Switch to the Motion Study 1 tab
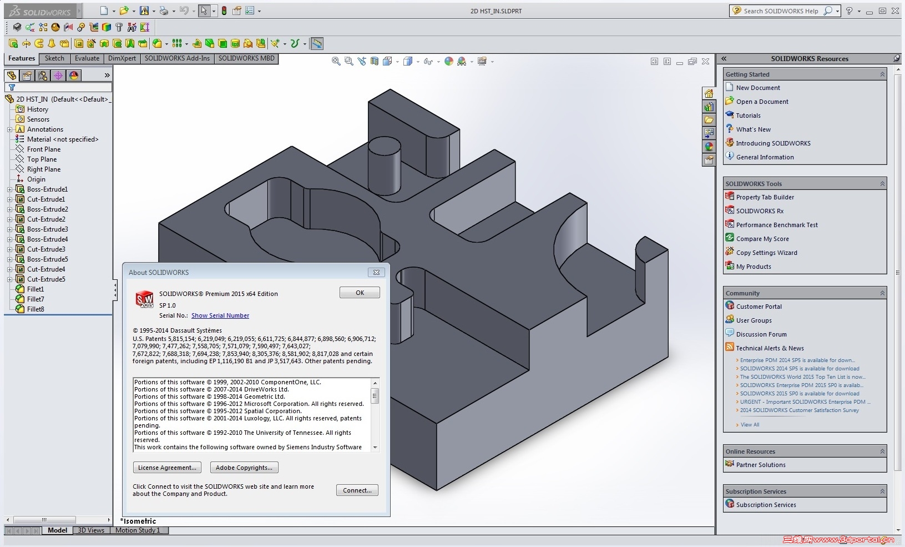 [138, 530]
